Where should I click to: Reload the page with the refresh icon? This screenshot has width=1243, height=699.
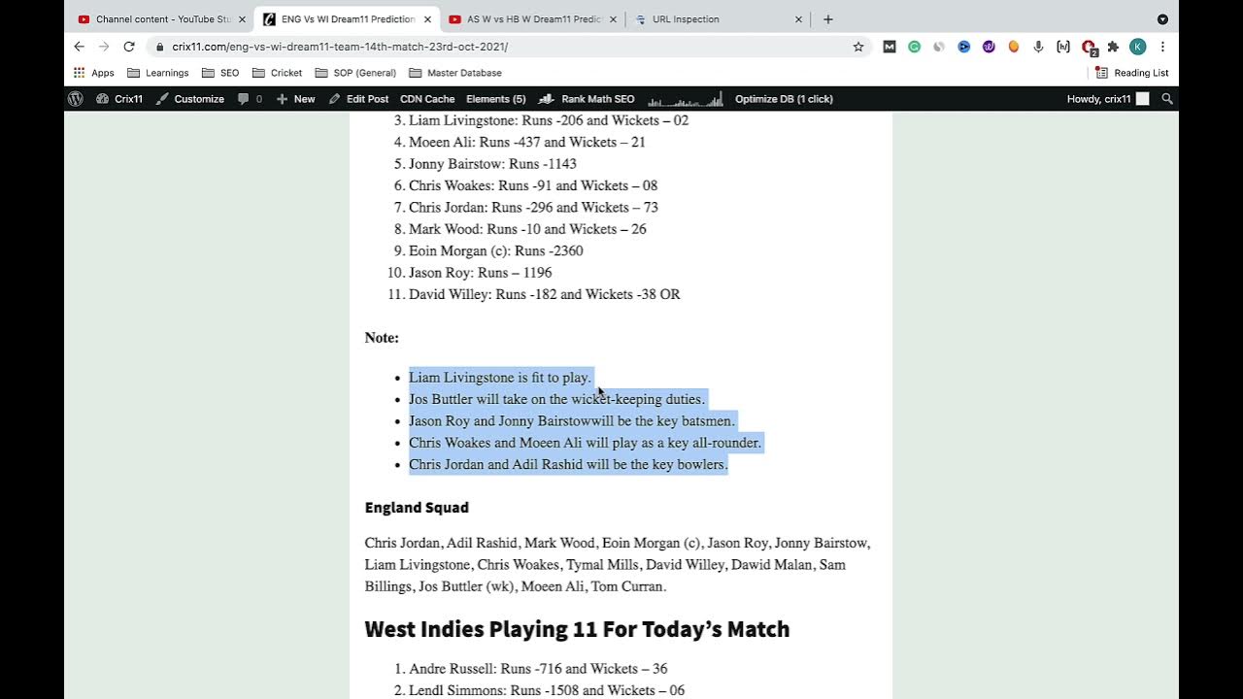(x=129, y=47)
